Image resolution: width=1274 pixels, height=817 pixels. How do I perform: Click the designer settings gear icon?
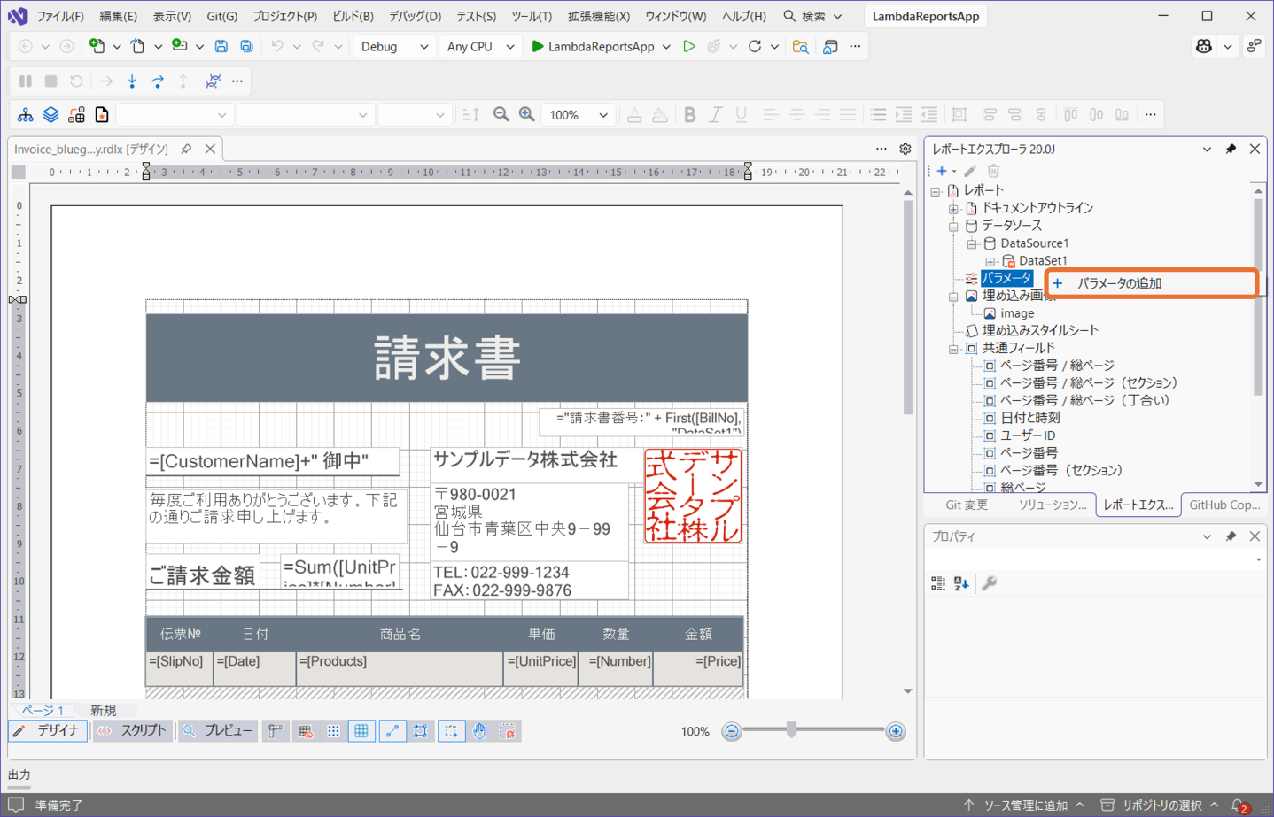(x=905, y=149)
